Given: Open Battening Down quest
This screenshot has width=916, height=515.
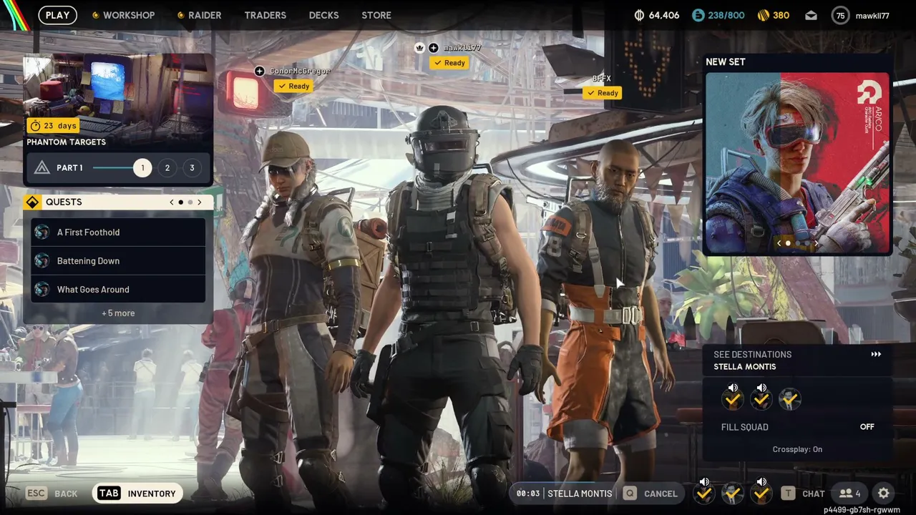Looking at the screenshot, I should 118,261.
